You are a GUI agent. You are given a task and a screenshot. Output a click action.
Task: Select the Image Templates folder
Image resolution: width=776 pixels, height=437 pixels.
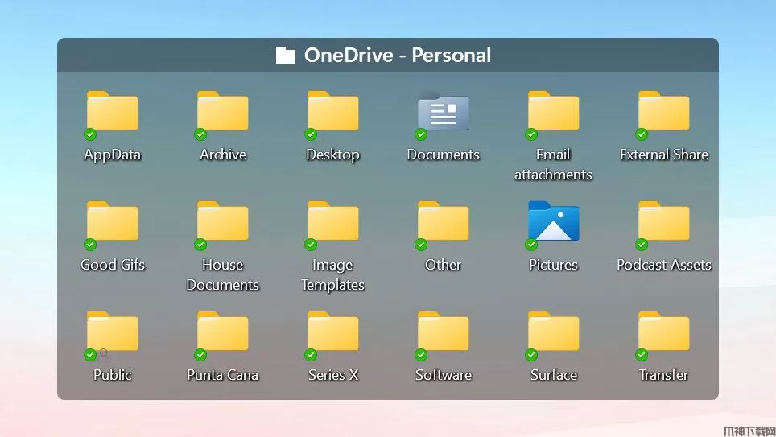[x=332, y=222]
